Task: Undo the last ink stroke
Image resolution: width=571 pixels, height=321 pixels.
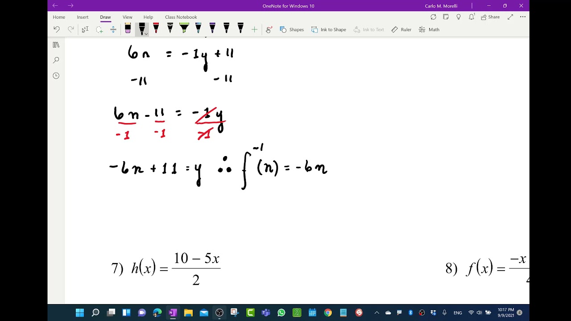Action: (57, 29)
